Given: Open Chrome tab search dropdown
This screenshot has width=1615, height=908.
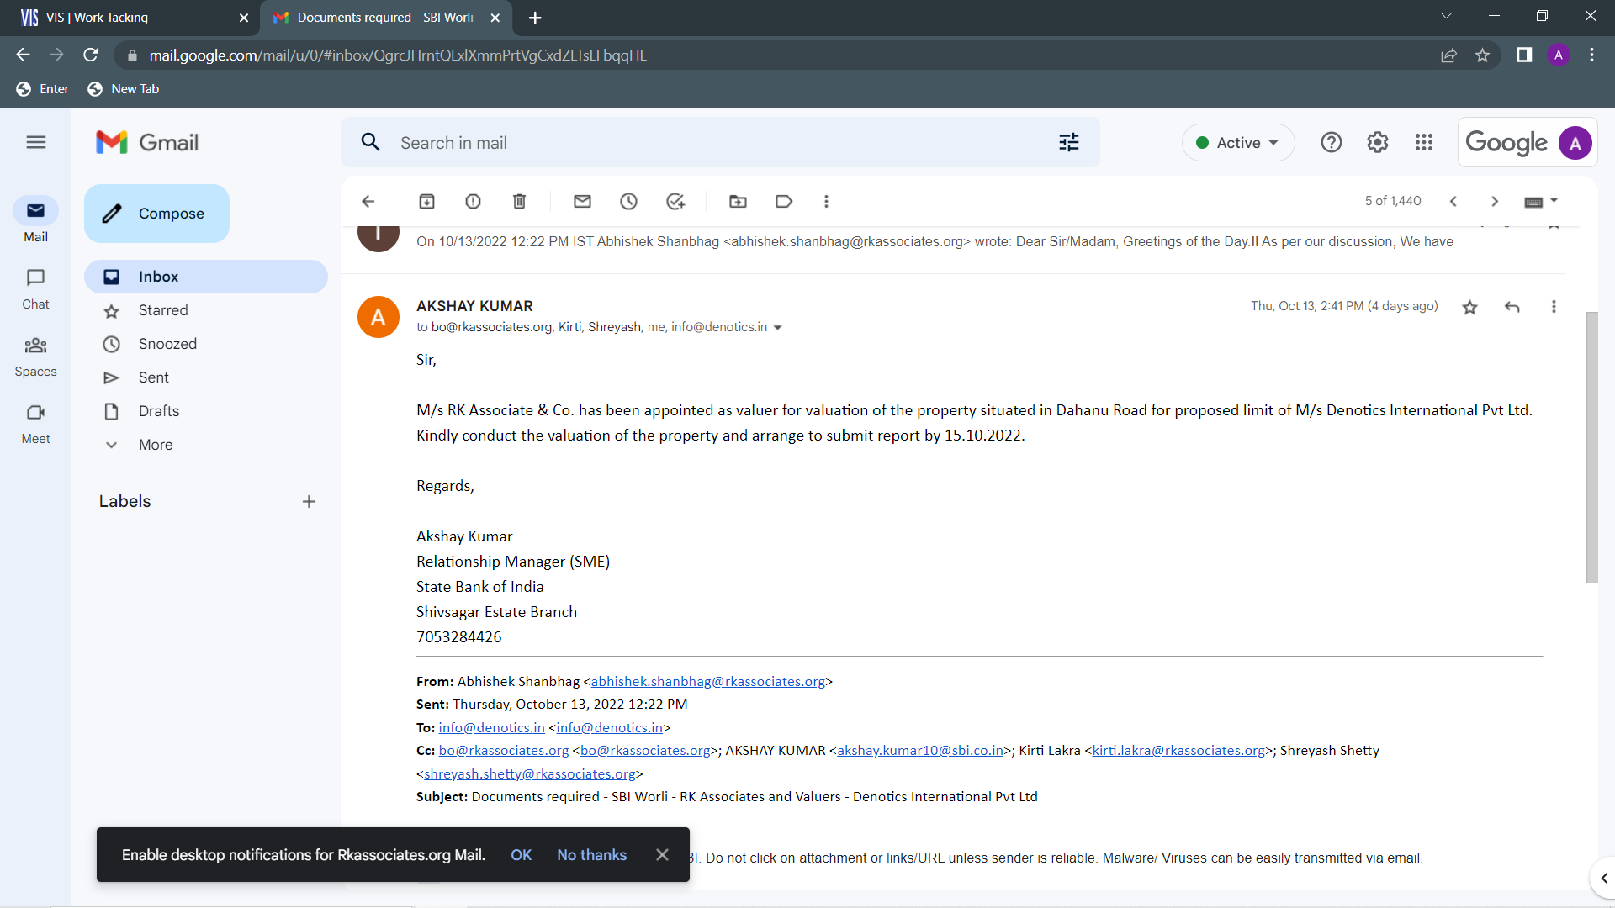Looking at the screenshot, I should click(1446, 16).
